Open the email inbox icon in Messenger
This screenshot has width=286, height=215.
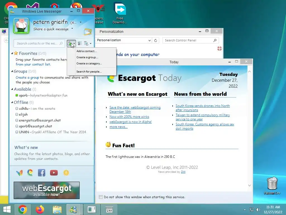(87, 32)
